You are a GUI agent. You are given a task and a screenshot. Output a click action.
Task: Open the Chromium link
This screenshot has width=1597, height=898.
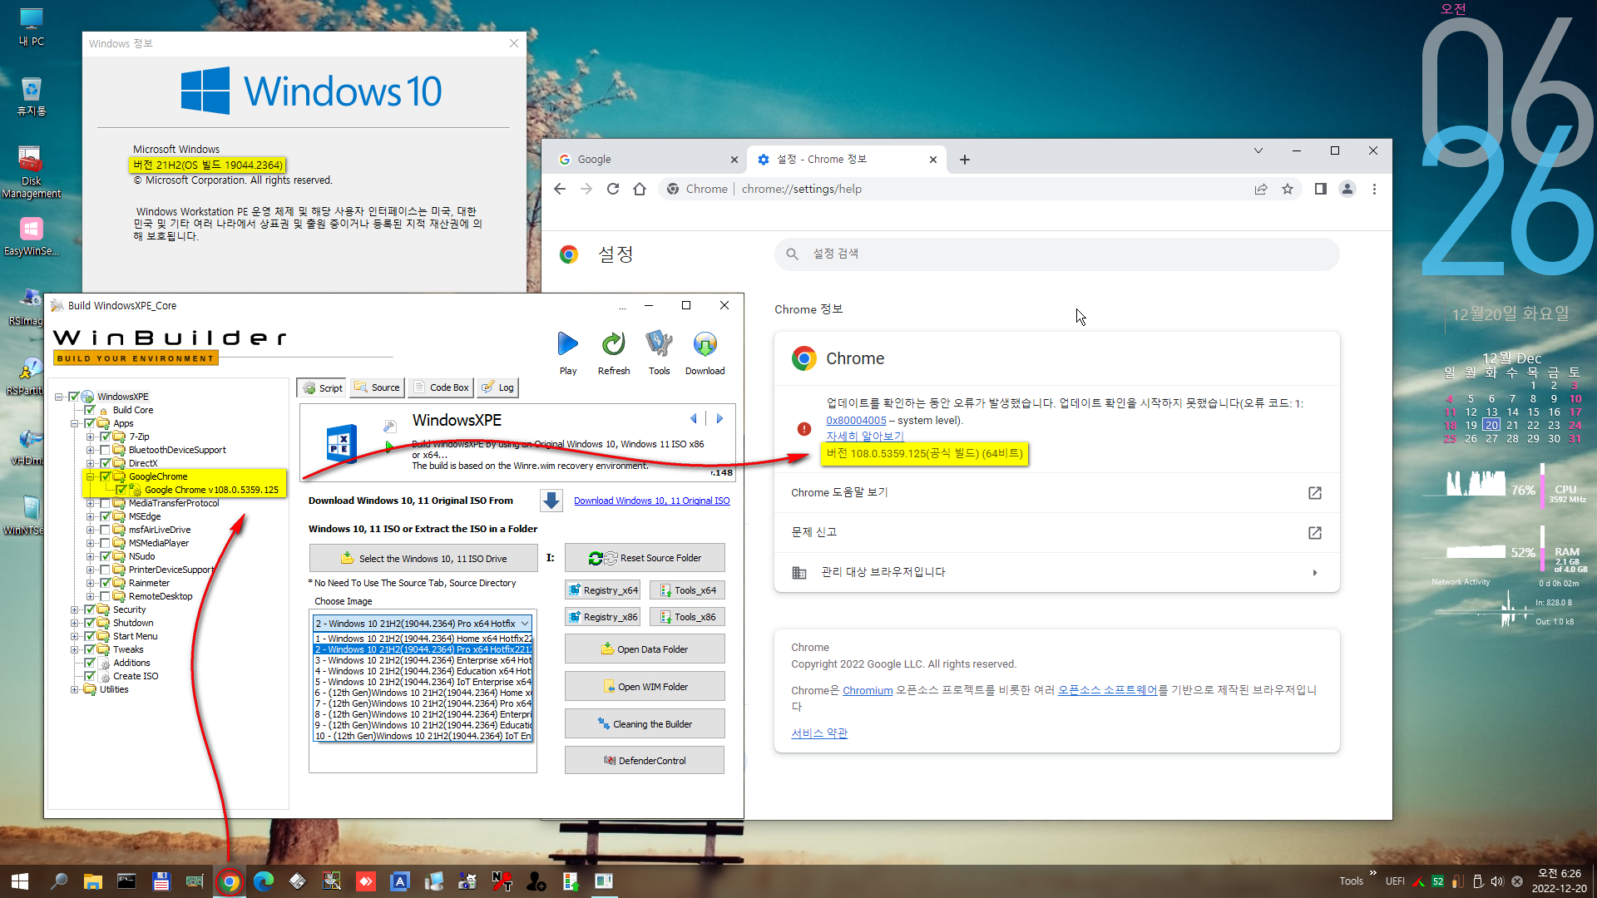pyautogui.click(x=867, y=690)
